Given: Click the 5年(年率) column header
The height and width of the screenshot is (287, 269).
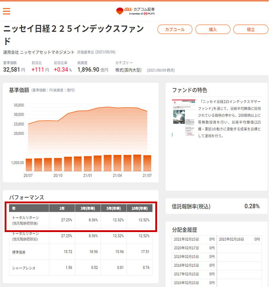Looking at the screenshot, I should pos(114,208).
